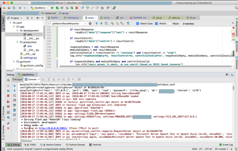Clear console output with trash icon
238x151 pixels.
pyautogui.click(x=15, y=110)
